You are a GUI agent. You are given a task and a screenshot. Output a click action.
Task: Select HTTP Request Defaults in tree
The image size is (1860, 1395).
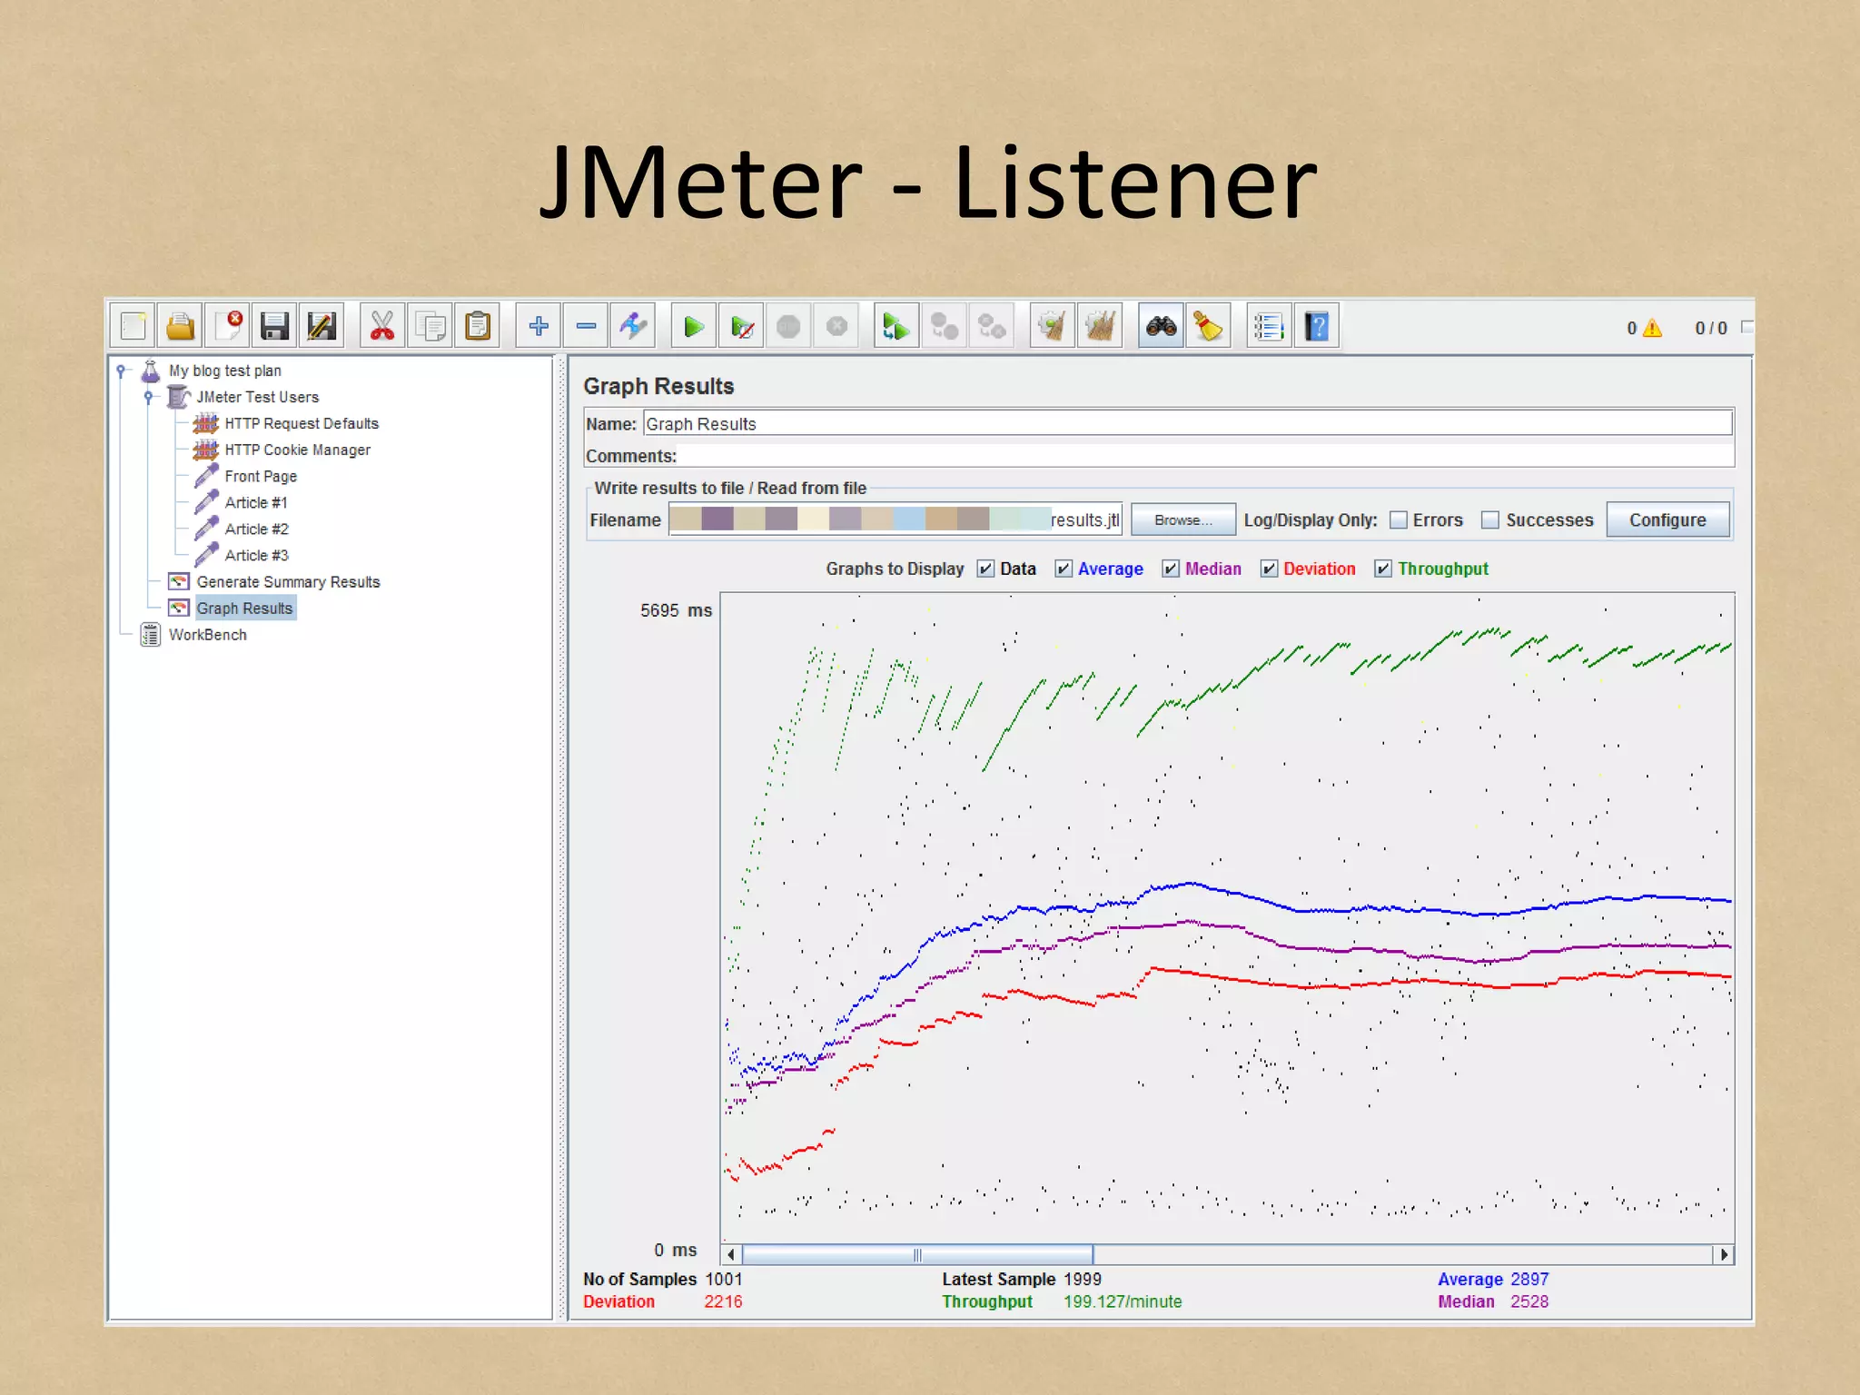pos(302,423)
